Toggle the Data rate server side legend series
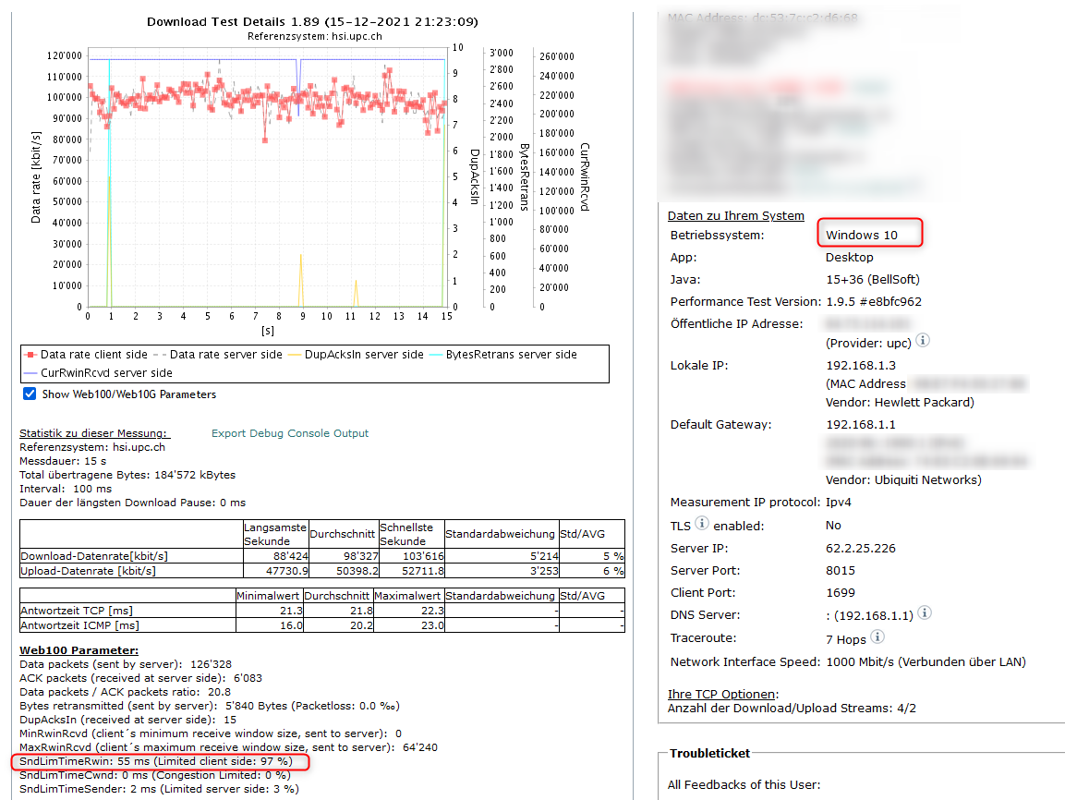 226,355
